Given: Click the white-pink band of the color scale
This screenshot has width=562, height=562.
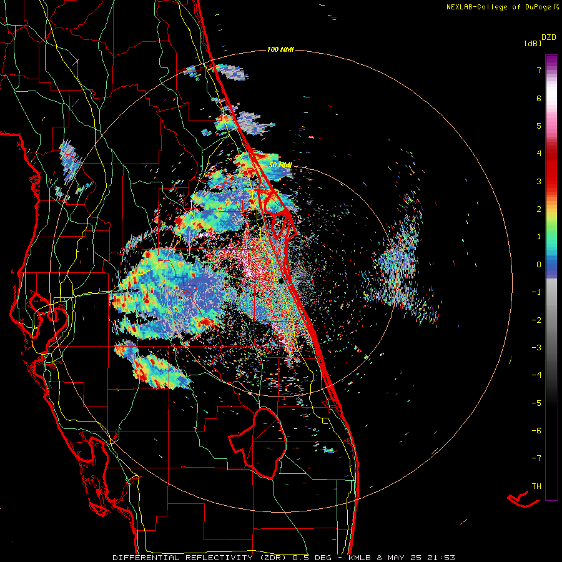Looking at the screenshot, I should (551, 99).
